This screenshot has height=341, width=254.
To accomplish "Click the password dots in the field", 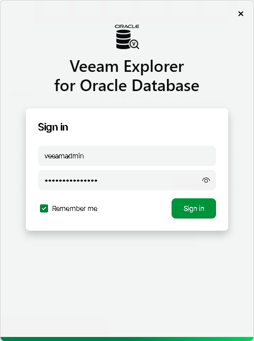I will click(x=71, y=181).
